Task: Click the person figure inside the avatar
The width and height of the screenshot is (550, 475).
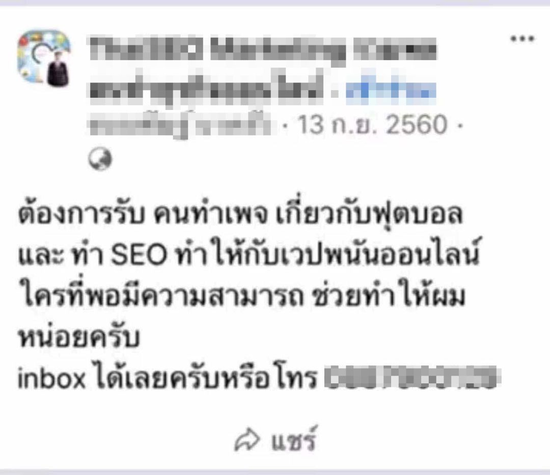Action: 57,70
